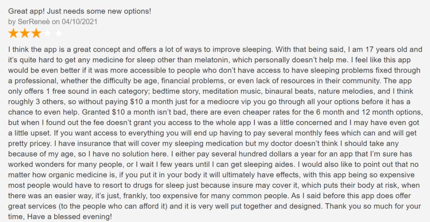
Task: Select the second orange rating star
Action: tap(25, 33)
